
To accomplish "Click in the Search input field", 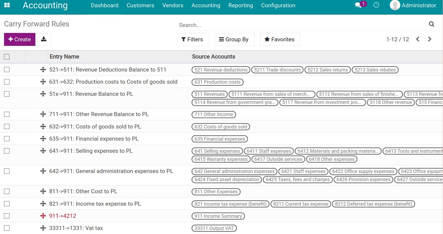I will click(x=297, y=25).
